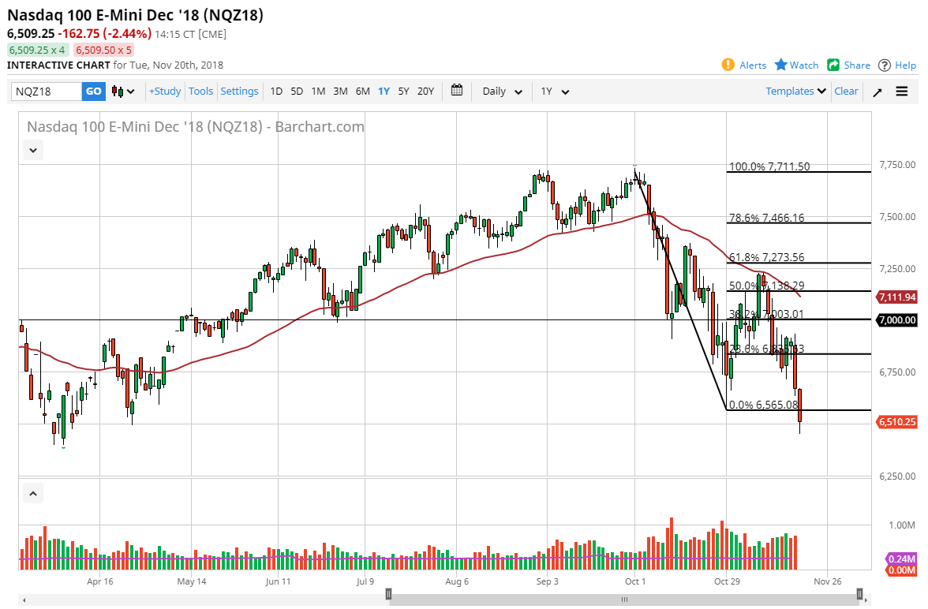Open the Daily frequency dropdown
The height and width of the screenshot is (609, 928).
coord(502,92)
